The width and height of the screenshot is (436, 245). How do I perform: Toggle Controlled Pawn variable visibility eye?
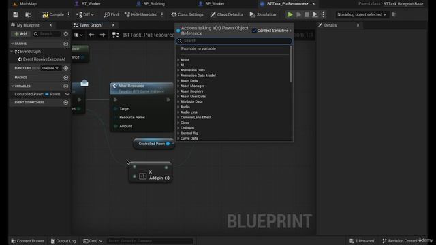67,94
